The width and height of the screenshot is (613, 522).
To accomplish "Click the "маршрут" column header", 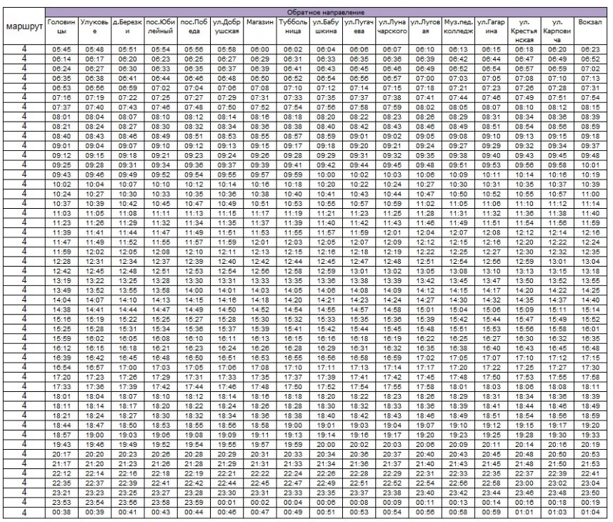I will [x=24, y=26].
